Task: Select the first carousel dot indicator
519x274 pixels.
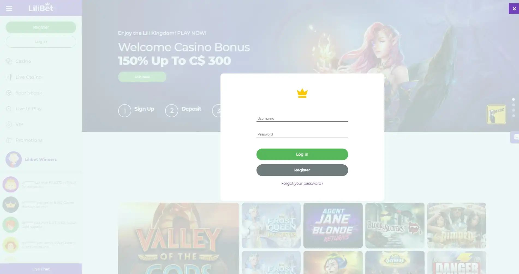Action: [x=513, y=99]
